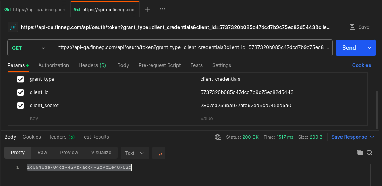Click the HTTP request icon beside title

[x=13, y=27]
